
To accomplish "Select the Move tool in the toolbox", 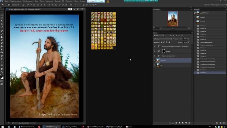I will pyautogui.click(x=2, y=12).
